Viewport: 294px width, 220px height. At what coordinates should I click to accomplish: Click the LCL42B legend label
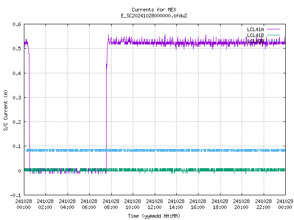pos(255,41)
